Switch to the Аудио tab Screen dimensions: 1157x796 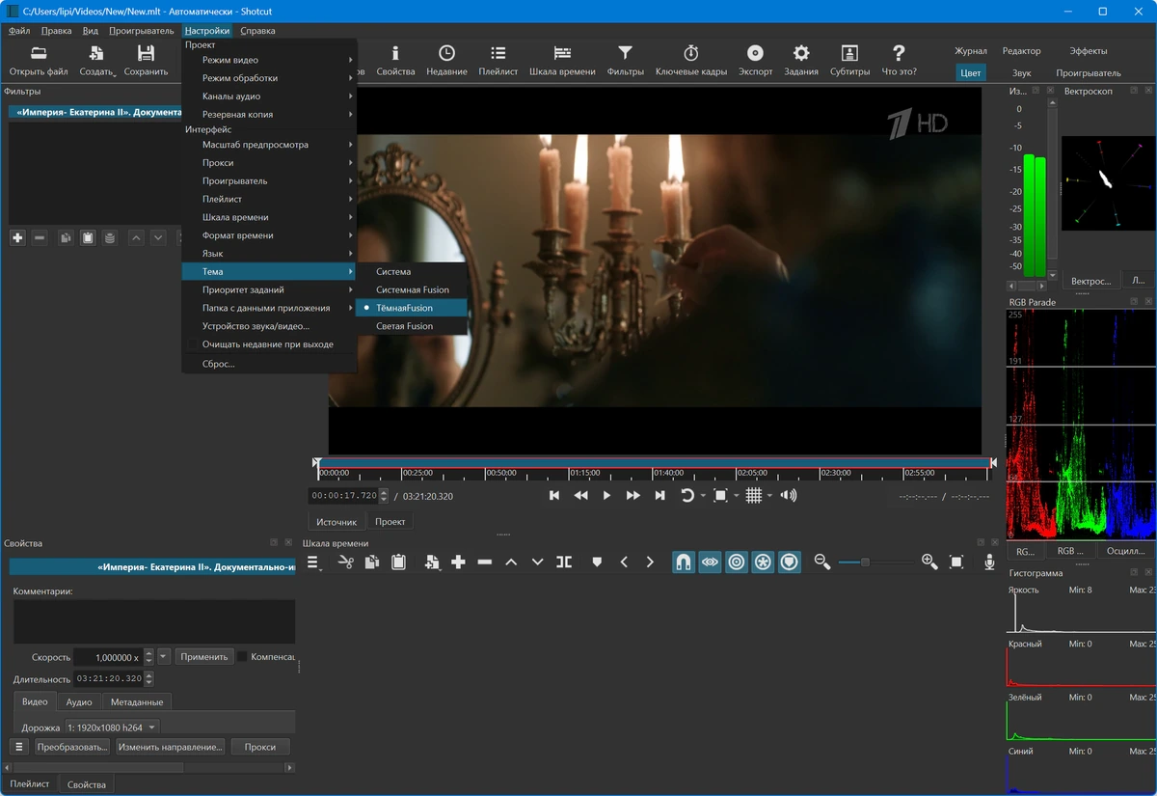pyautogui.click(x=79, y=701)
